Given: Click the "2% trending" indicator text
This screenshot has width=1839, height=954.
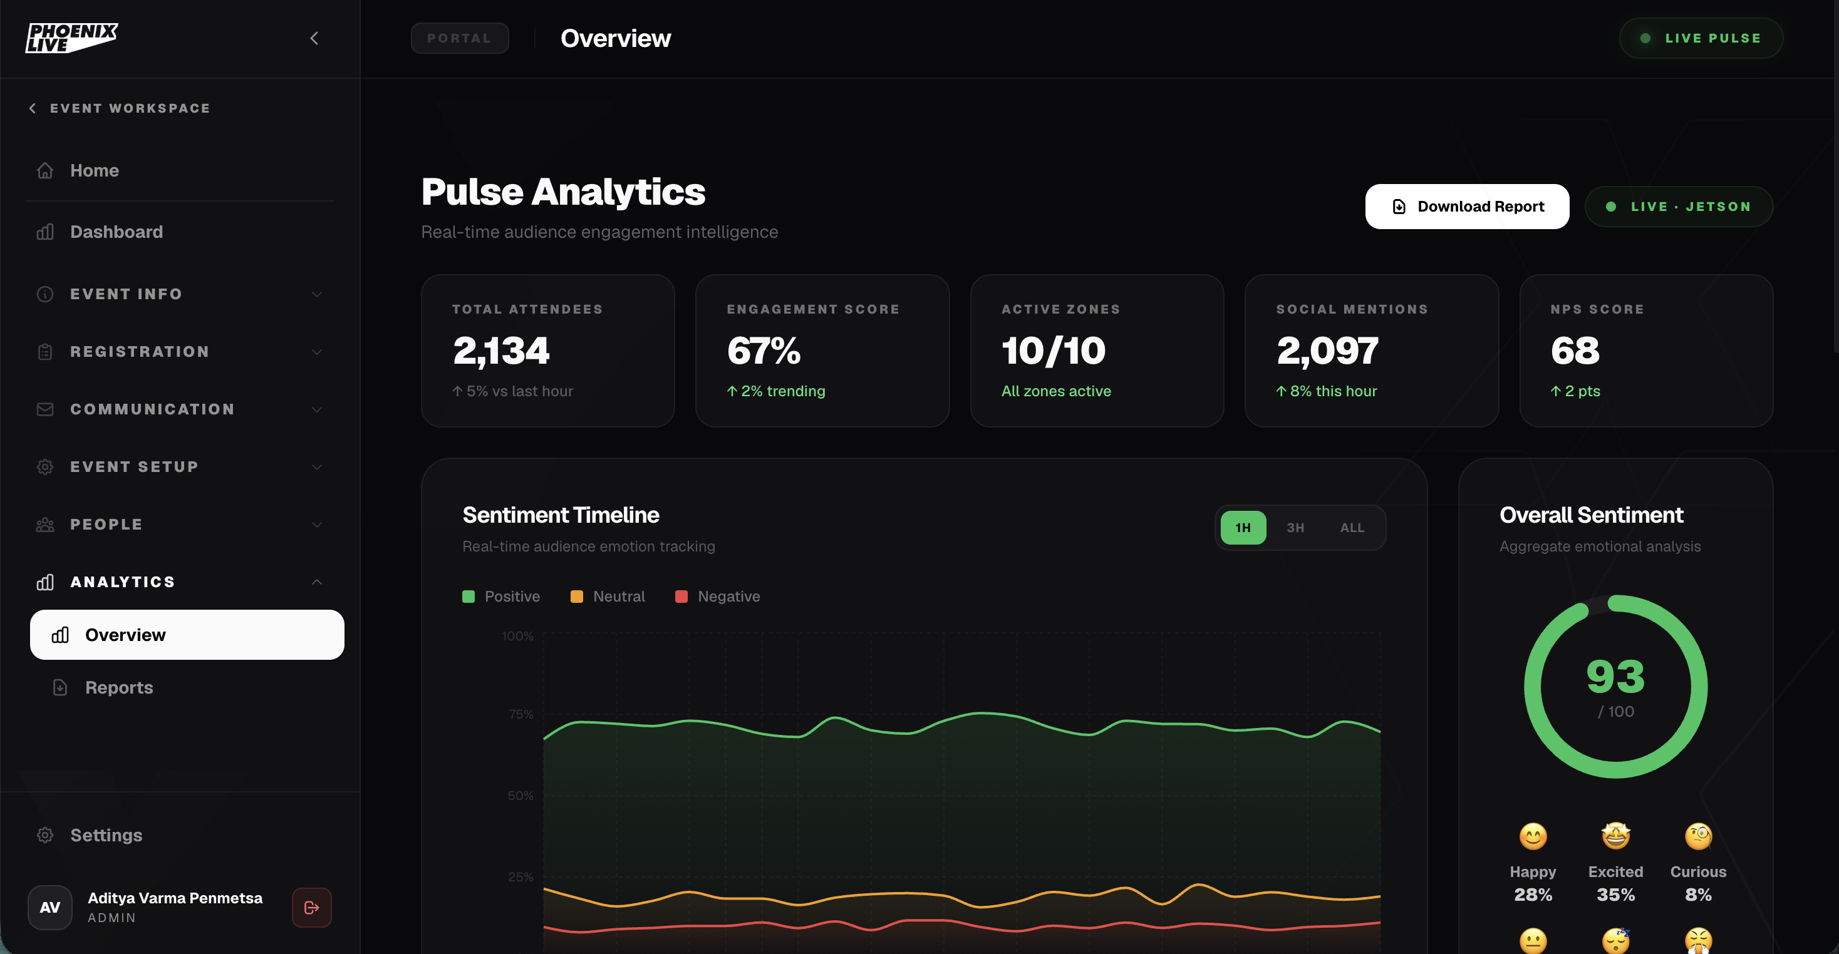Looking at the screenshot, I should [x=776, y=391].
